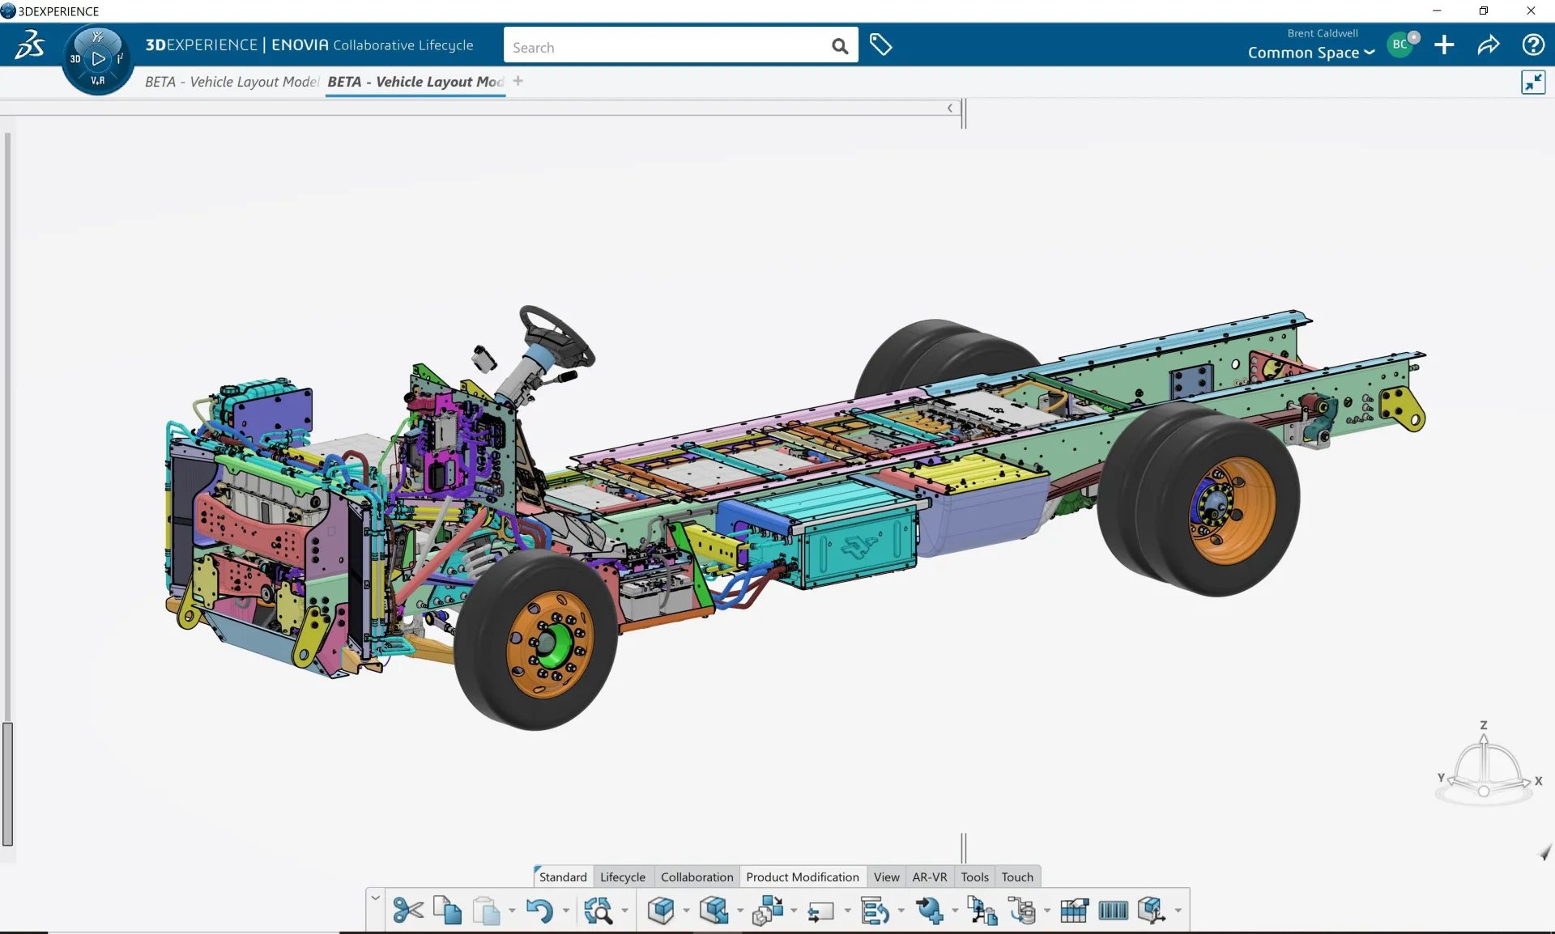Click the tag icon next to the search bar

(x=881, y=45)
